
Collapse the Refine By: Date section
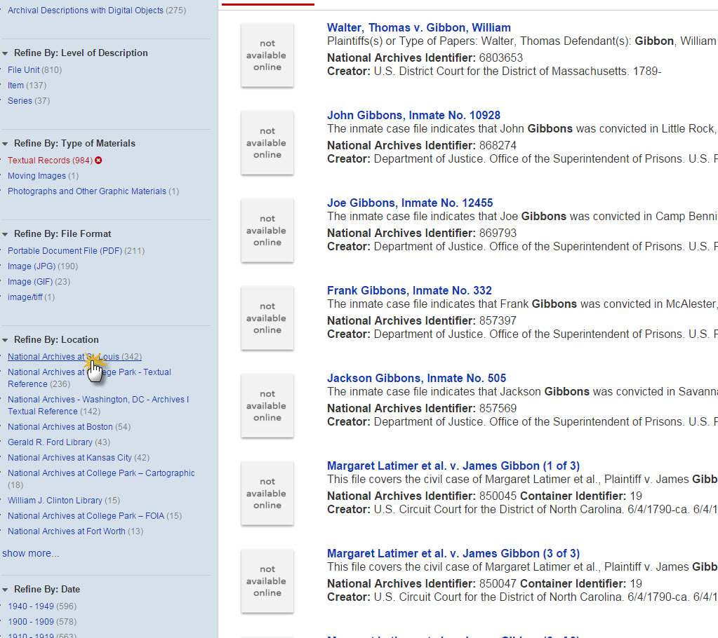click(6, 590)
